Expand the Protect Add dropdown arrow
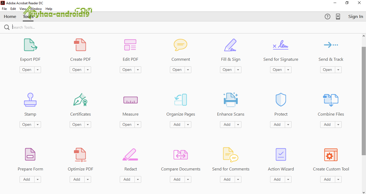The height and width of the screenshot is (194, 366). pos(288,125)
